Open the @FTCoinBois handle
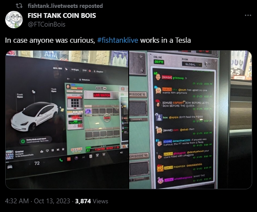The width and height of the screenshot is (257, 212). [x=47, y=24]
